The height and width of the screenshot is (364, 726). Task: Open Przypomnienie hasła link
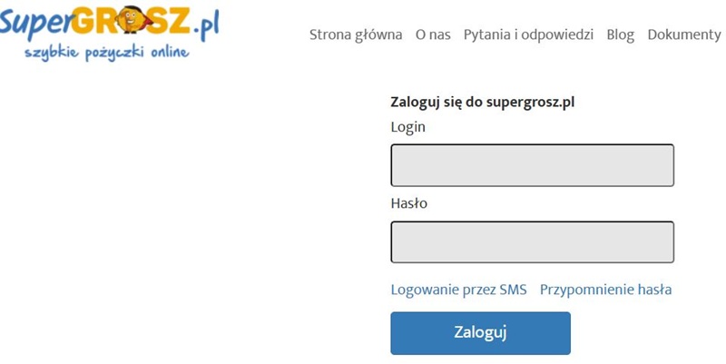(x=605, y=290)
